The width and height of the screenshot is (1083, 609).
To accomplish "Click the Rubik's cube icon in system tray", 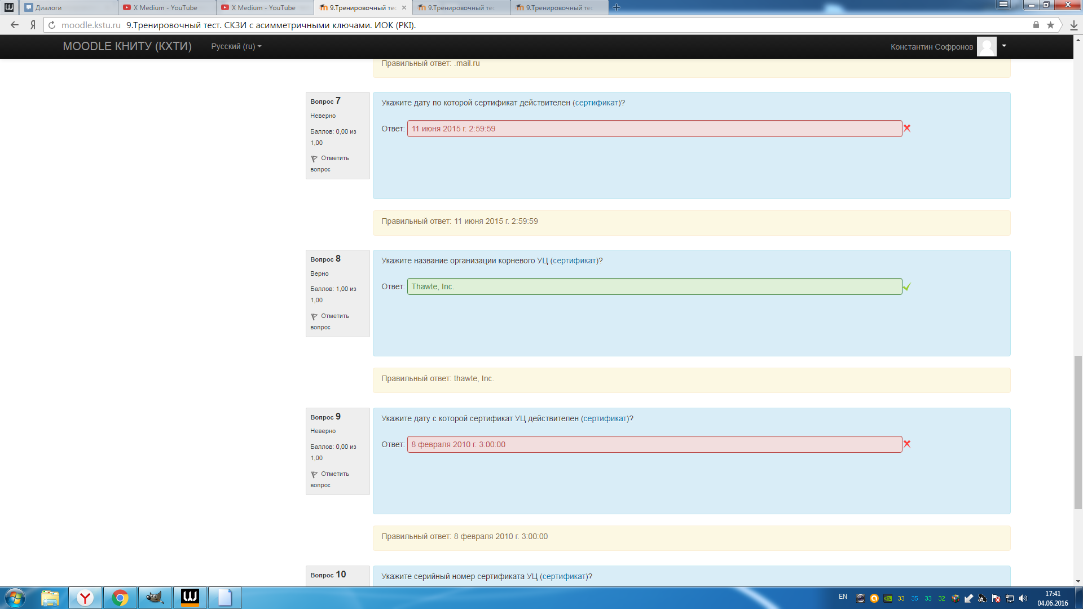I will pos(956,598).
